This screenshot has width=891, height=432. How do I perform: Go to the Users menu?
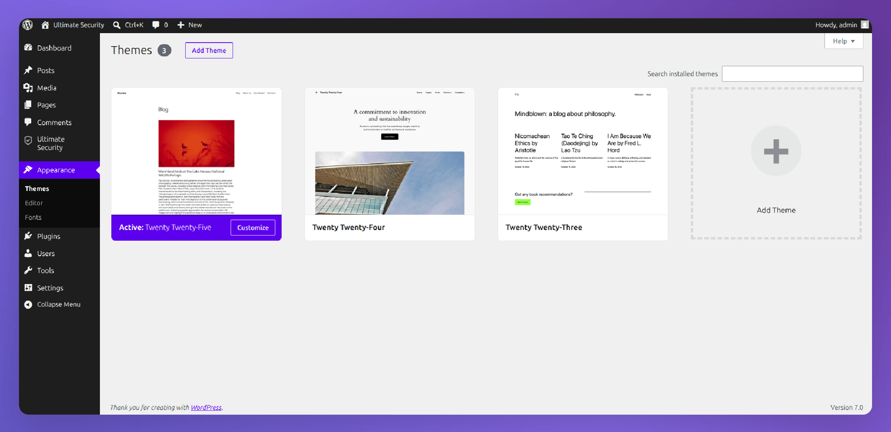46,253
